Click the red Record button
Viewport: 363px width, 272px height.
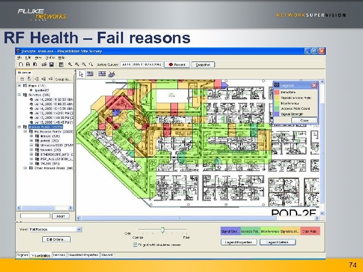tap(177, 65)
